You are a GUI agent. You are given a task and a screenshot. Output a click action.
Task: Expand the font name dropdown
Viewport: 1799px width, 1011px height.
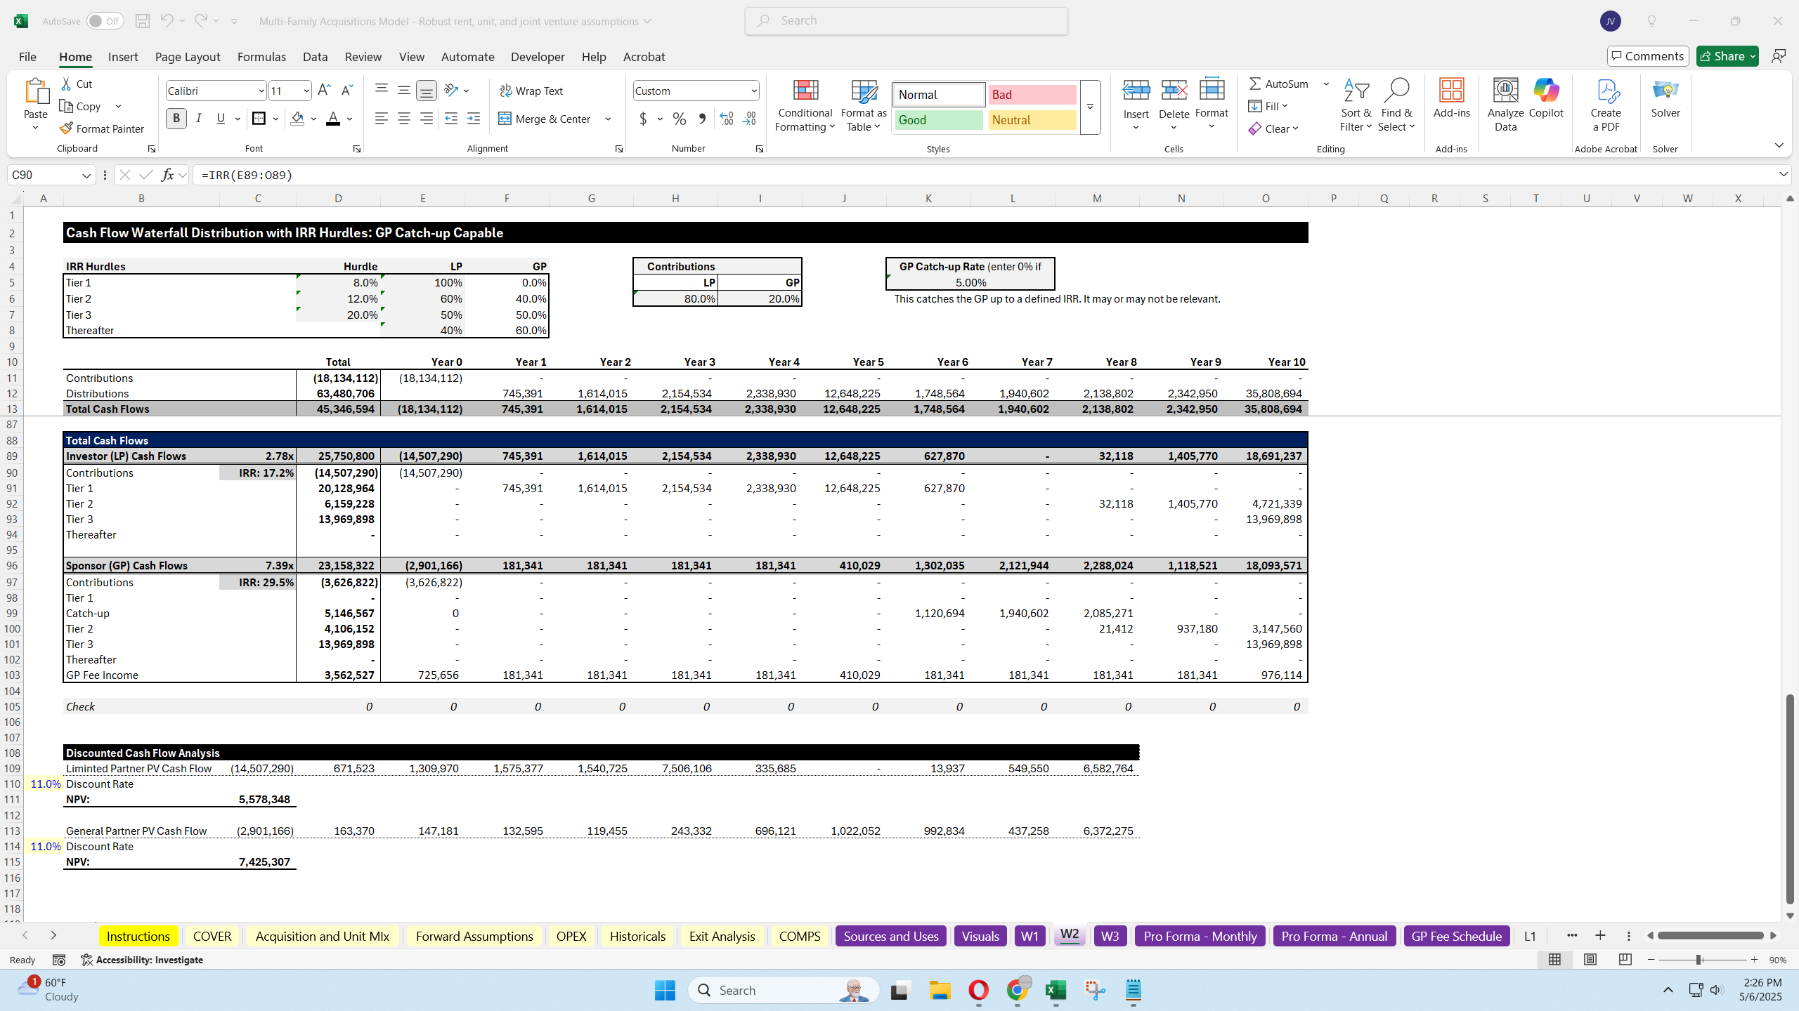pos(261,91)
